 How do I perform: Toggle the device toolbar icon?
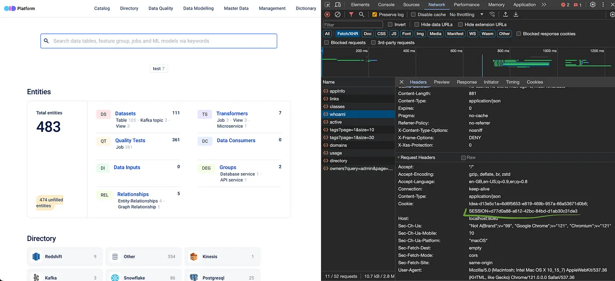tap(337, 5)
